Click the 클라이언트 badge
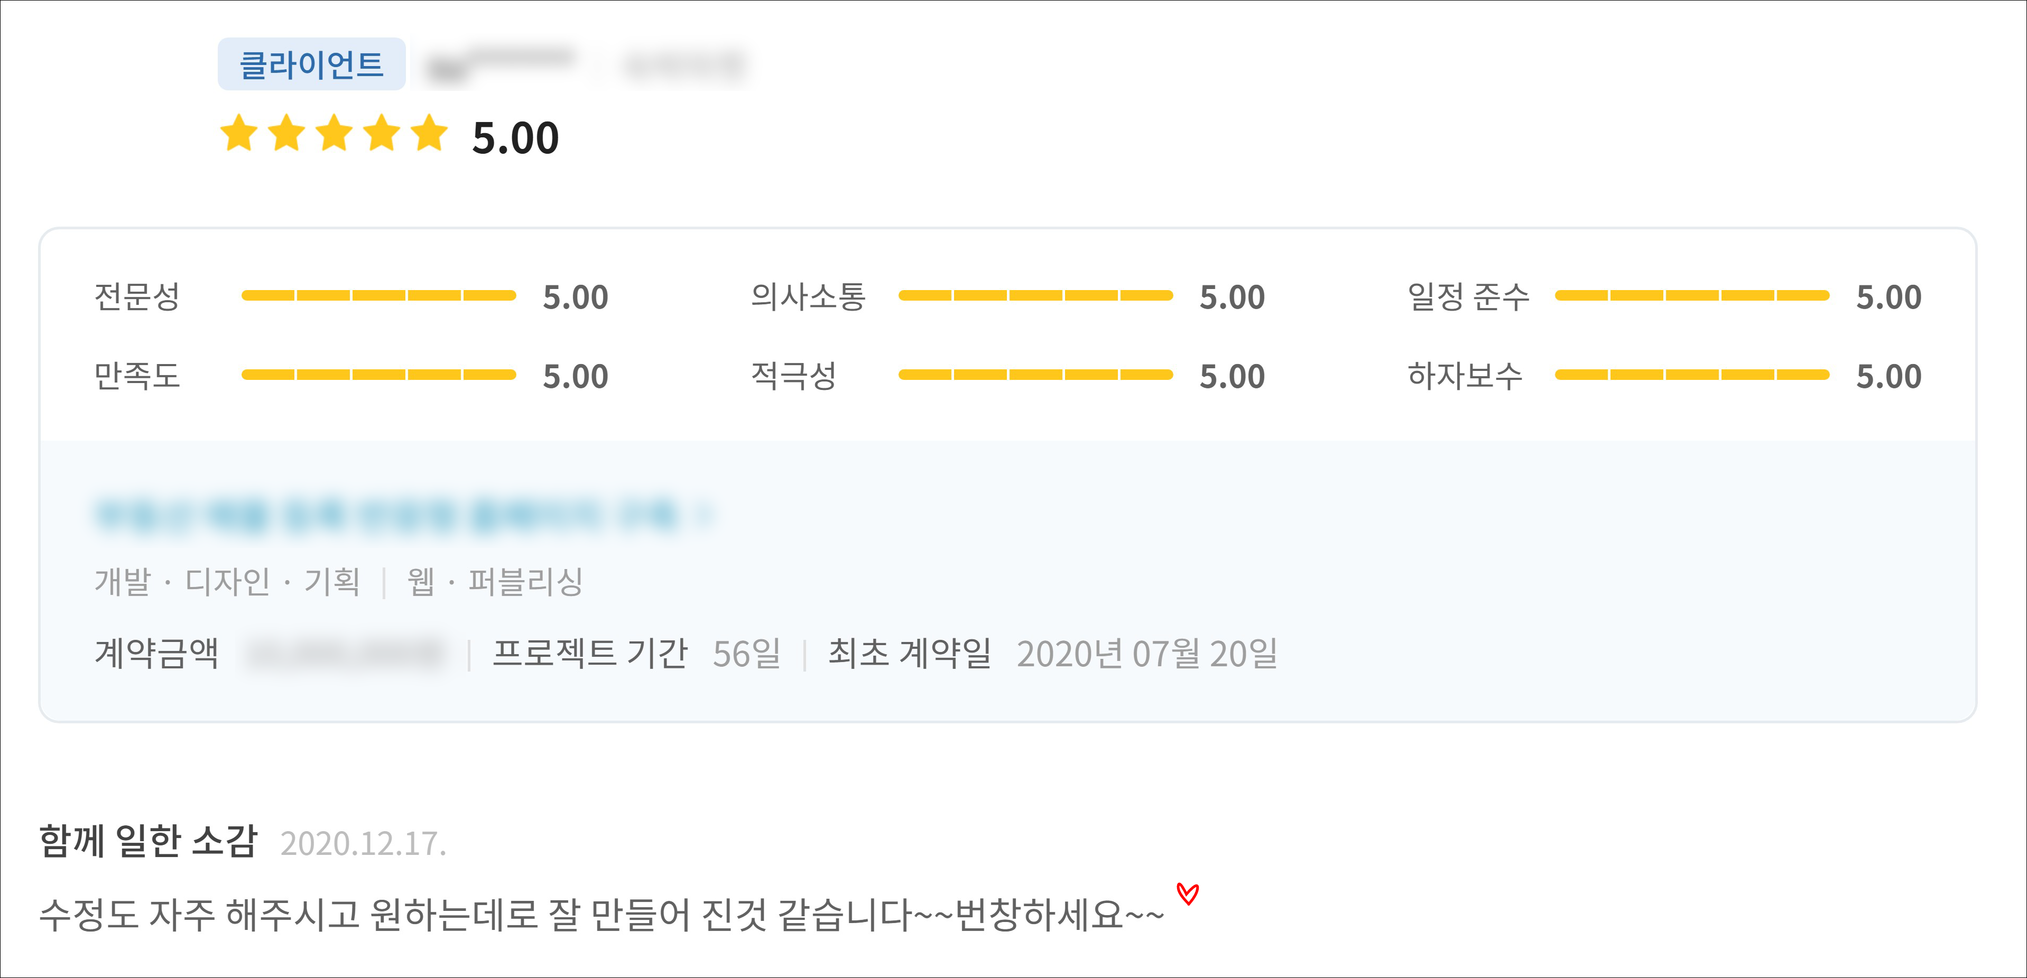 (x=312, y=64)
